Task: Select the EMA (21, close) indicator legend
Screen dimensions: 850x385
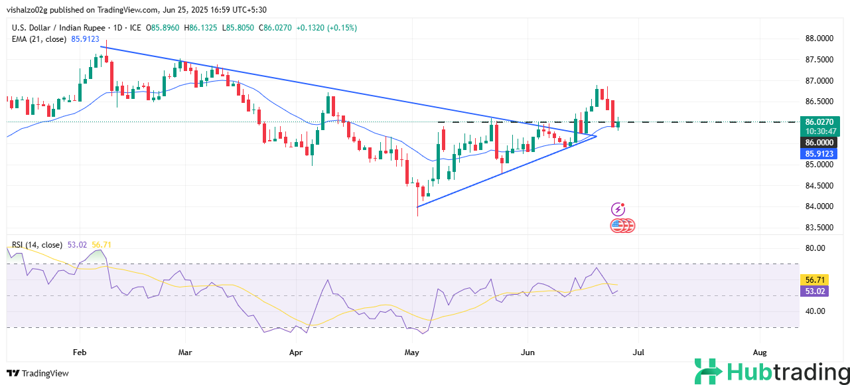Action: 38,39
